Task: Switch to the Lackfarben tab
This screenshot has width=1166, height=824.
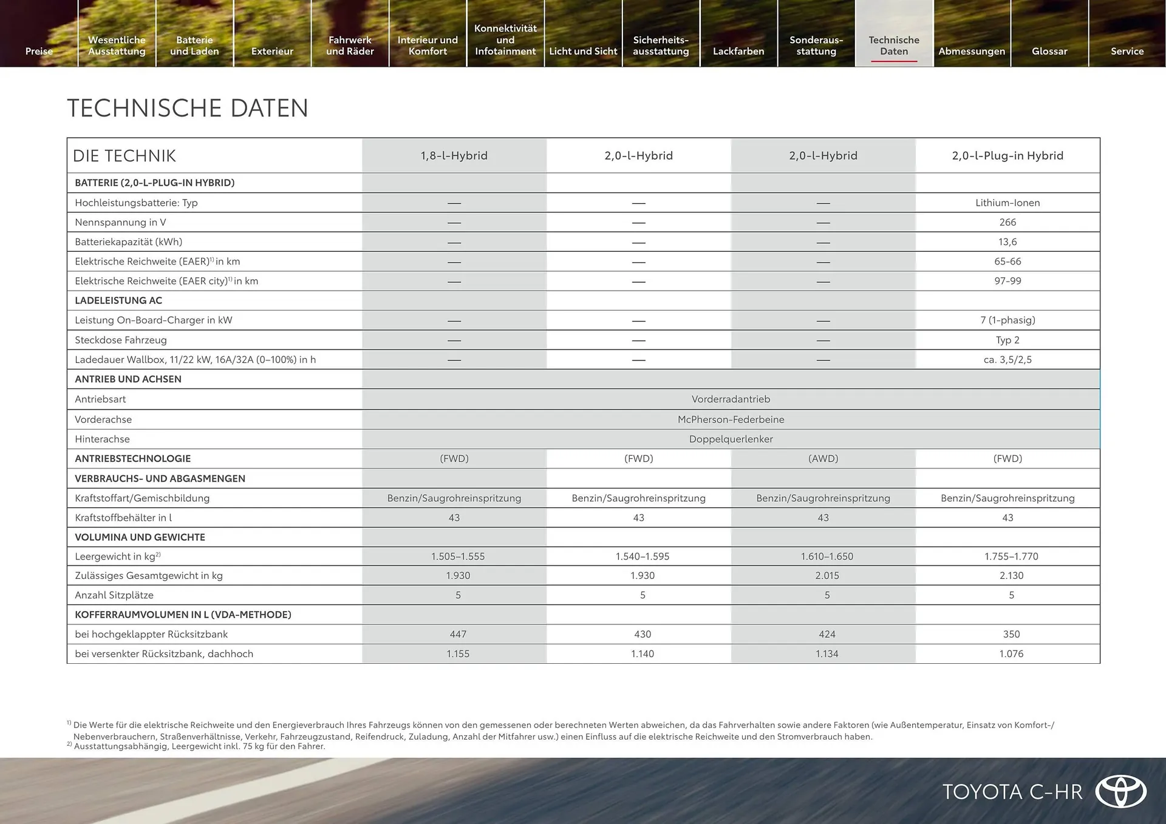Action: pyautogui.click(x=738, y=51)
